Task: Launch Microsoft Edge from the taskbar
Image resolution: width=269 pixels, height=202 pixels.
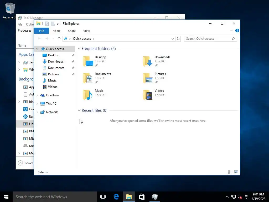Action: [x=116, y=197]
